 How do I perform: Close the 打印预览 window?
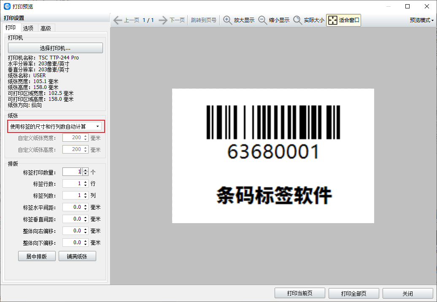(427, 6)
